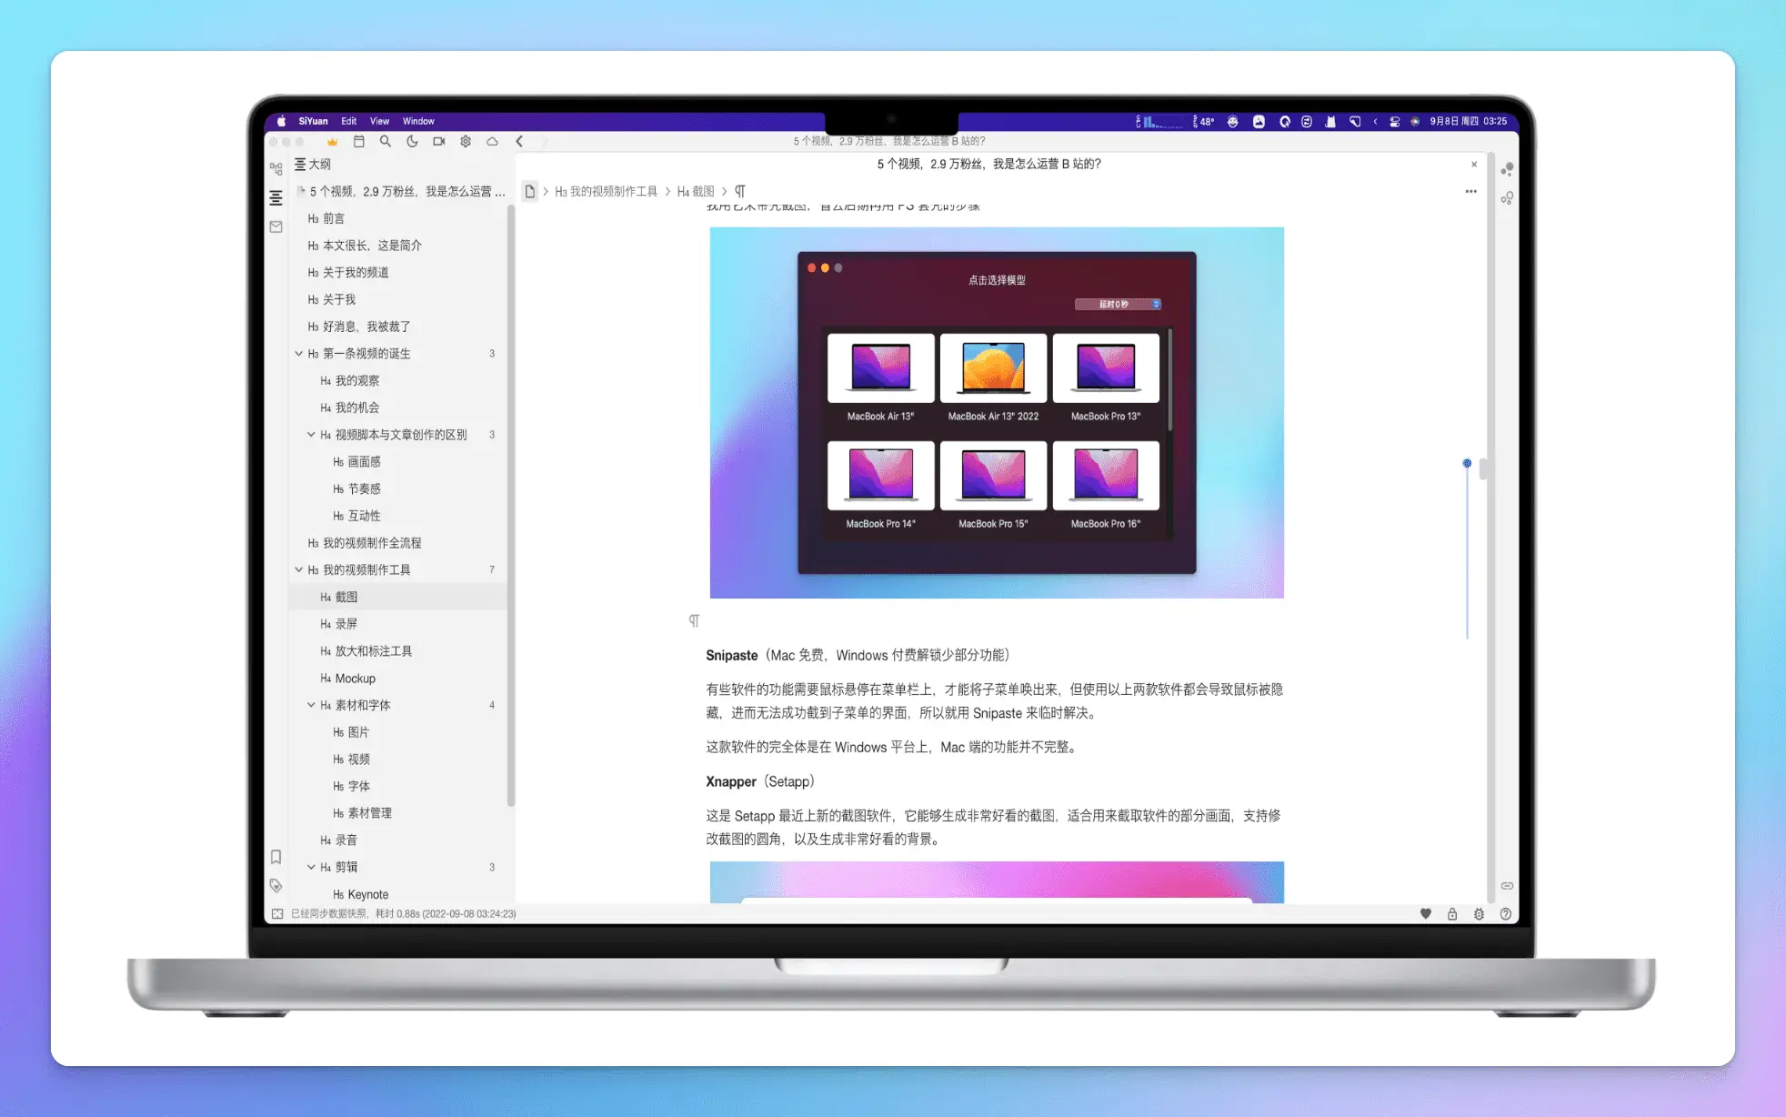Click the bug report icon in status bar
The width and height of the screenshot is (1786, 1117).
tap(1479, 914)
